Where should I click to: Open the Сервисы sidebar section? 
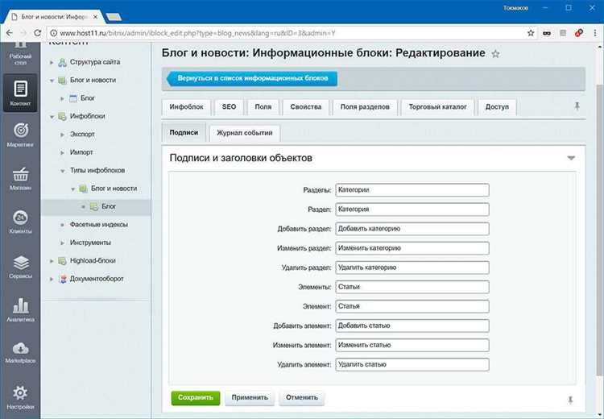[20, 267]
